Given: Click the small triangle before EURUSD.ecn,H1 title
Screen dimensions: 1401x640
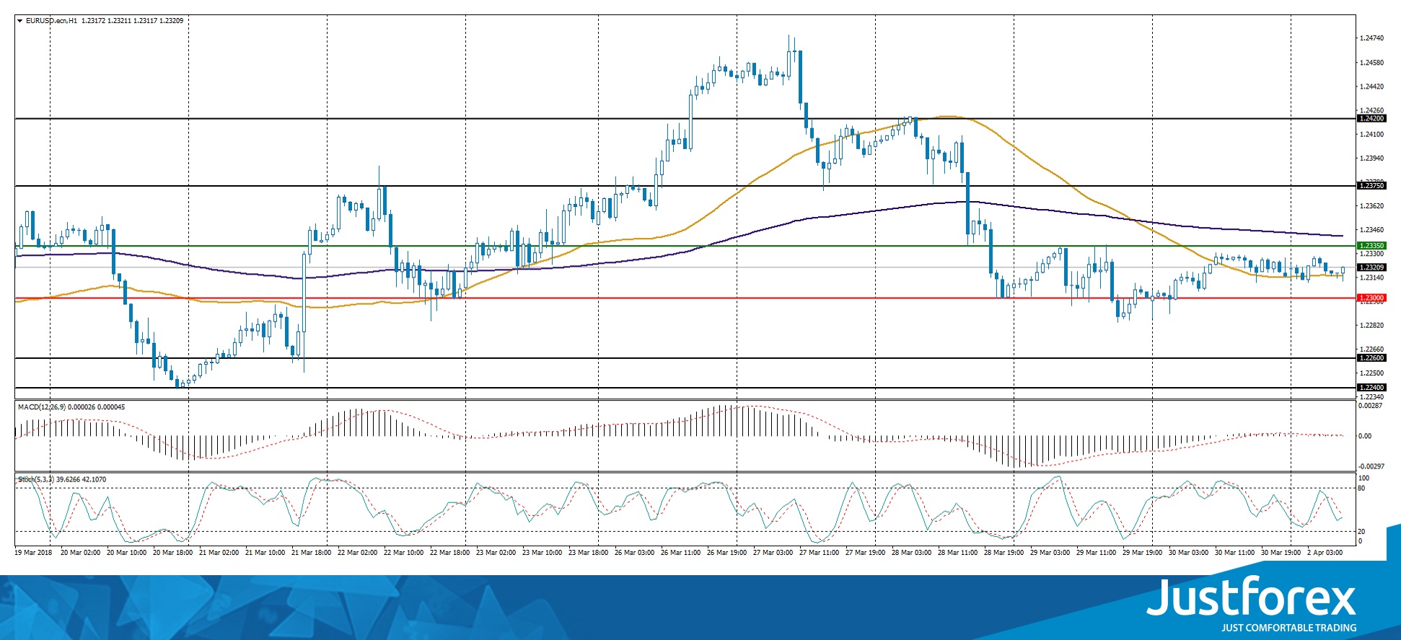Looking at the screenshot, I should pyautogui.click(x=20, y=21).
